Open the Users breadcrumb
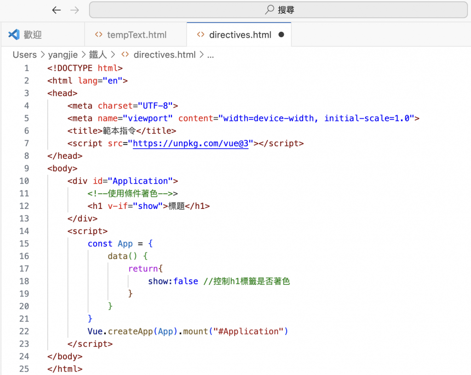Viewport: 471px width, 375px height. click(x=25, y=55)
